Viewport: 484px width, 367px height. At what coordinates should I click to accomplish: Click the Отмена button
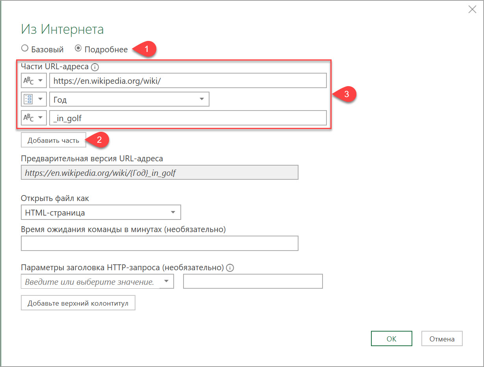(441, 338)
